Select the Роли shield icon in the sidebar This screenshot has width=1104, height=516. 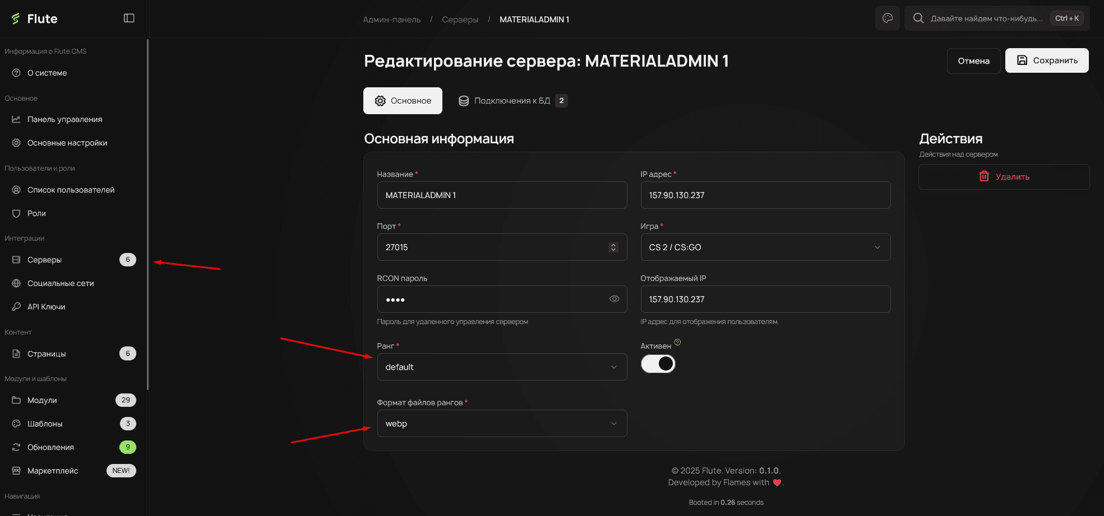[x=16, y=213]
